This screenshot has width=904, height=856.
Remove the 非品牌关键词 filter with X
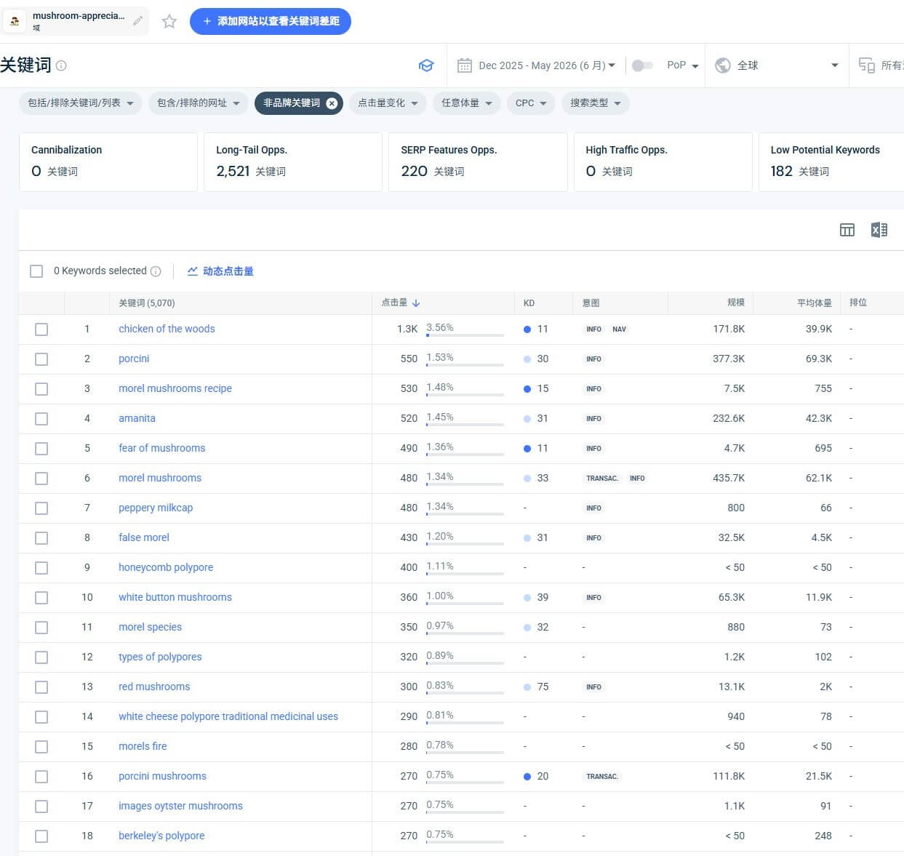point(332,103)
